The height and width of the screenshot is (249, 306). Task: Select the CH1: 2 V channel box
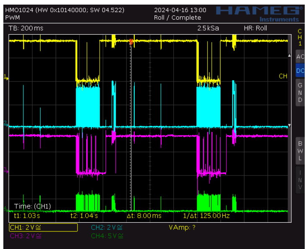tap(43, 227)
